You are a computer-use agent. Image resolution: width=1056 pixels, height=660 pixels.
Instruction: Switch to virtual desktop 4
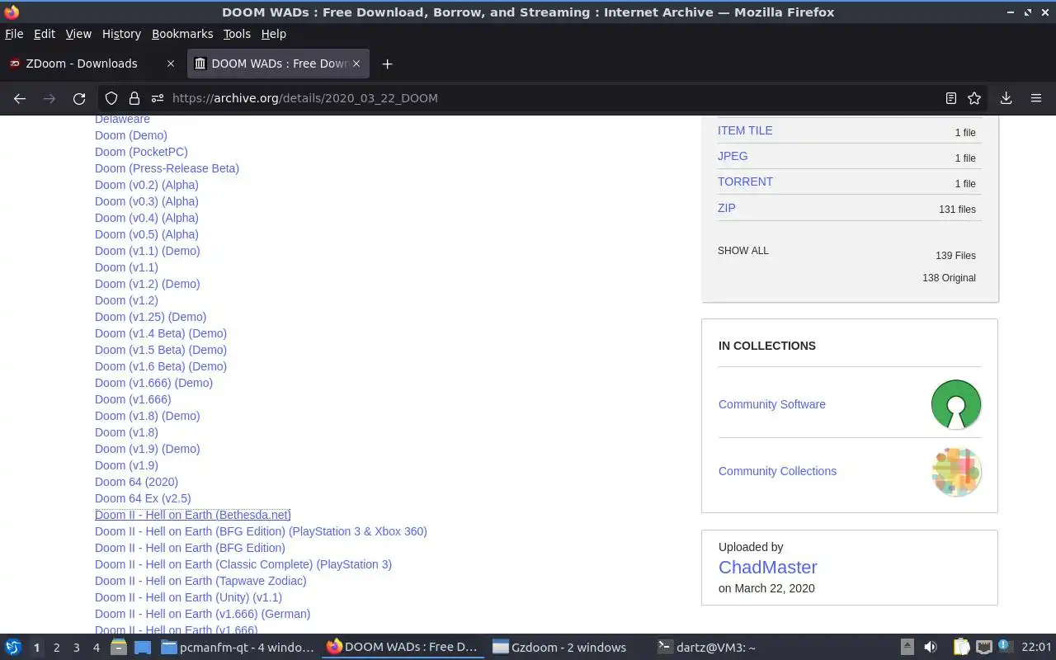point(96,648)
